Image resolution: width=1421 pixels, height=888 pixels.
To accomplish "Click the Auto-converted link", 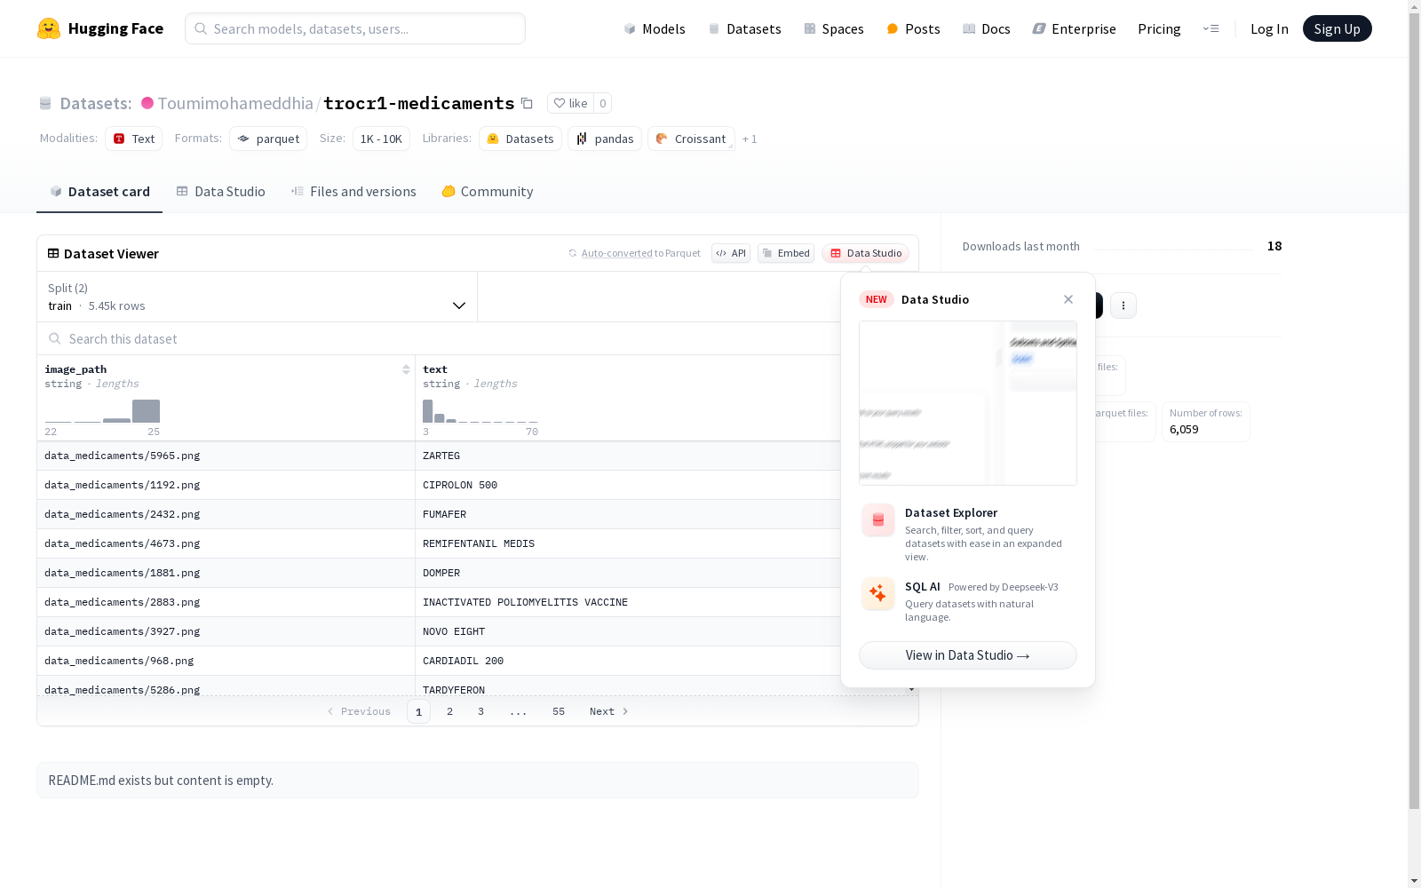I will [617, 253].
